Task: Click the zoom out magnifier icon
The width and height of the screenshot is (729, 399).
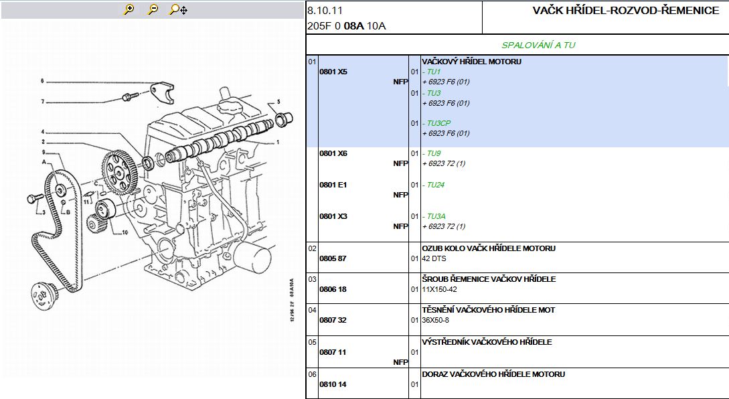Action: [153, 9]
